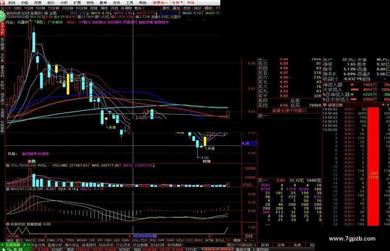The height and width of the screenshot is (251, 390).
Task: Select the TRIX indicator tab
Action: 70,240
